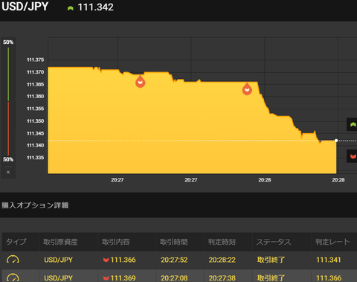Click the settlement rate 111.341
The height and width of the screenshot is (282, 357).
tap(329, 260)
